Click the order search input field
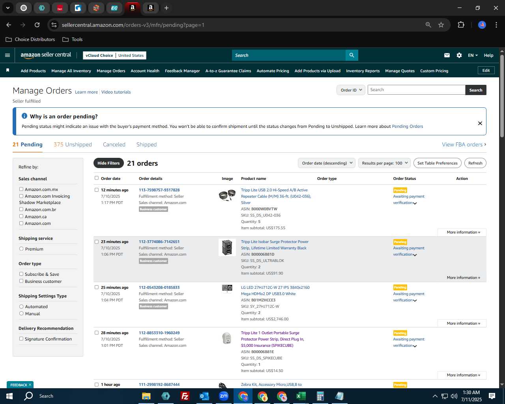505x404 pixels. point(416,90)
